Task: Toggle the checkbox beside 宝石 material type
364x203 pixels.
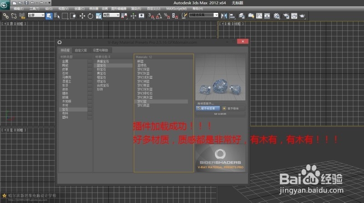Action: coord(90,110)
